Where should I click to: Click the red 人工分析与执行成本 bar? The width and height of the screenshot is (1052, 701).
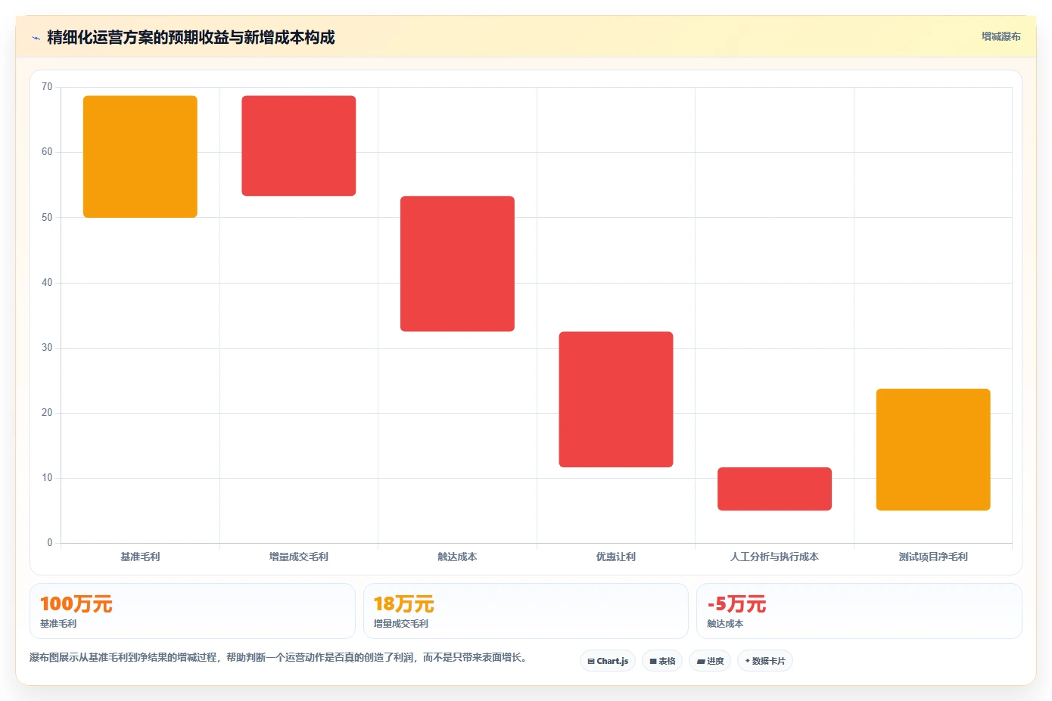tap(774, 489)
